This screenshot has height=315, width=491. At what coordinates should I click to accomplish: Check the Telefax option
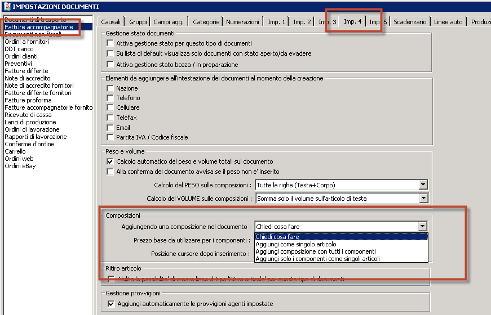[x=110, y=118]
